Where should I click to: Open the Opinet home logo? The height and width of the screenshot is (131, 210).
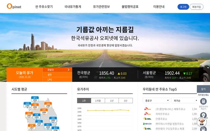tap(14, 7)
